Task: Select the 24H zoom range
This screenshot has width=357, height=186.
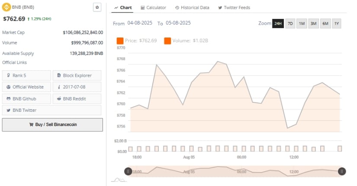Action: 278,23
